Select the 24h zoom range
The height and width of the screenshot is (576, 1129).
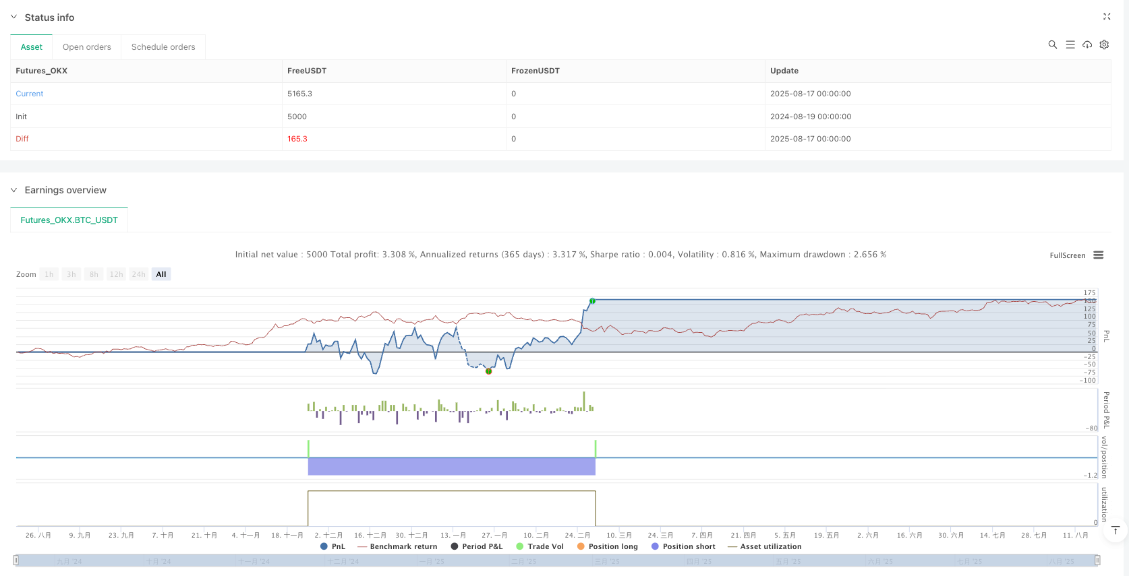[138, 274]
